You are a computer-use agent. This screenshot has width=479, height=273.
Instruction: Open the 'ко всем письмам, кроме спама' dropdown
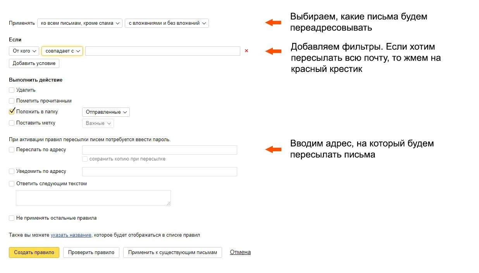(80, 23)
